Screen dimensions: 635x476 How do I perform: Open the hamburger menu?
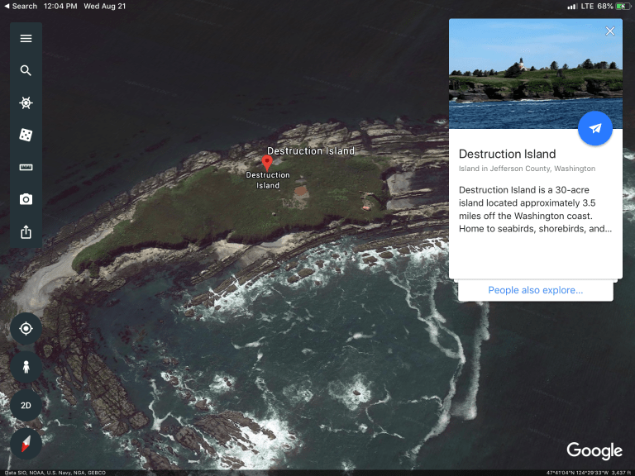[x=26, y=39]
